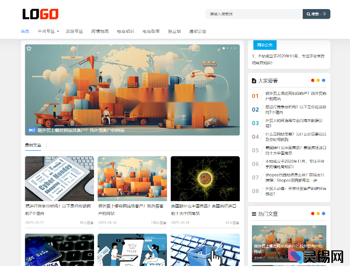This screenshot has height=270, width=350.
Task: Open ranked item 02 about 竞争分析
Action: click(x=296, y=110)
